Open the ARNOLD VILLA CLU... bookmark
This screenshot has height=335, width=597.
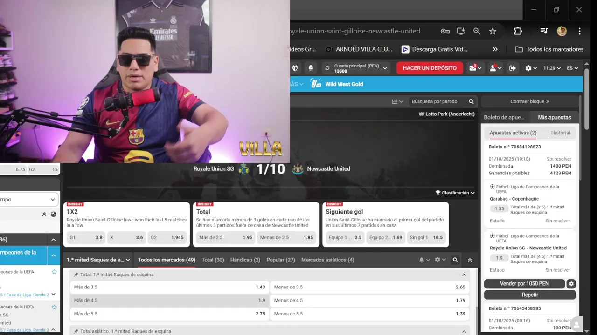[x=359, y=49]
